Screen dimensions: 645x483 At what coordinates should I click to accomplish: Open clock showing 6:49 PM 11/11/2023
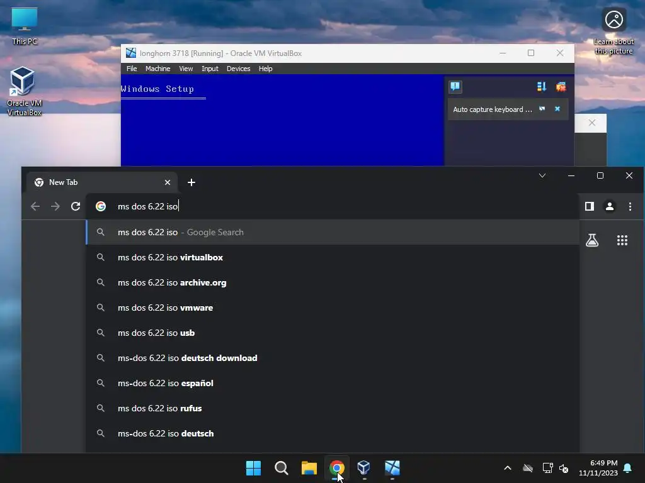click(598, 468)
